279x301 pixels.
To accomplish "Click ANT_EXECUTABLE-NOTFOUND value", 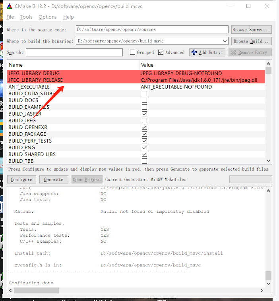I will pyautogui.click(x=176, y=87).
